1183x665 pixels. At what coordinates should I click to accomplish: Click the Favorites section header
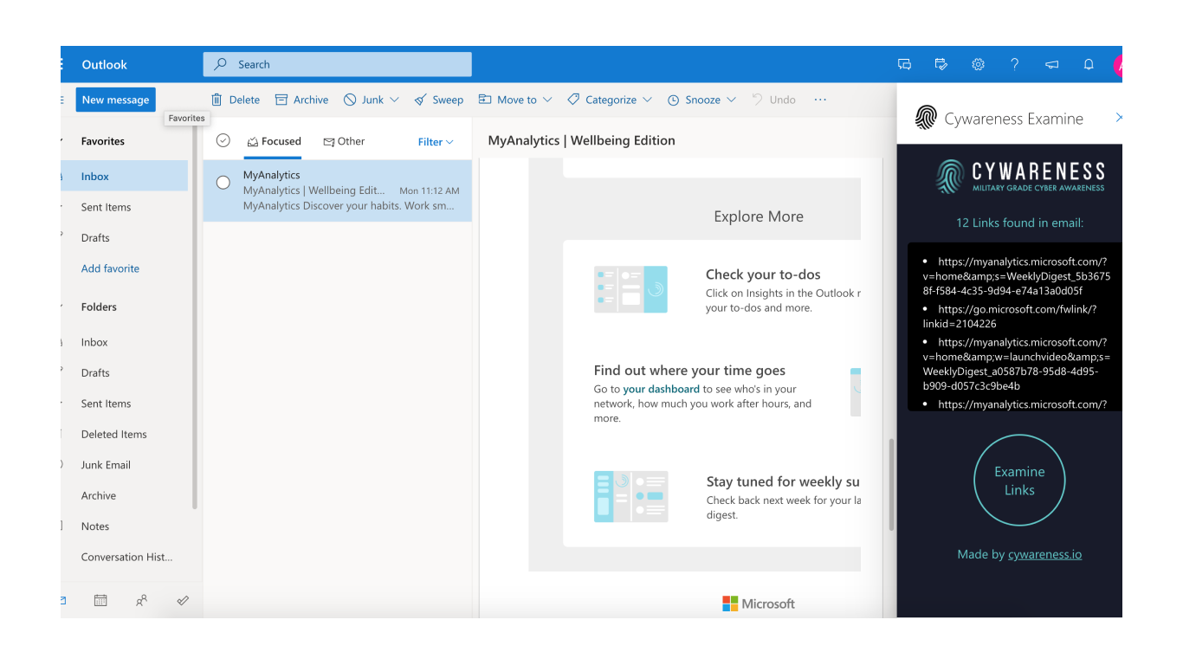103,141
